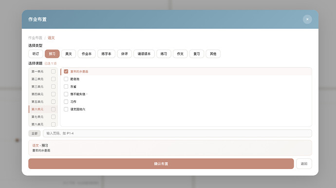Tick the 第三单元 unit checkbox
336x188 pixels.
(x=54, y=86)
